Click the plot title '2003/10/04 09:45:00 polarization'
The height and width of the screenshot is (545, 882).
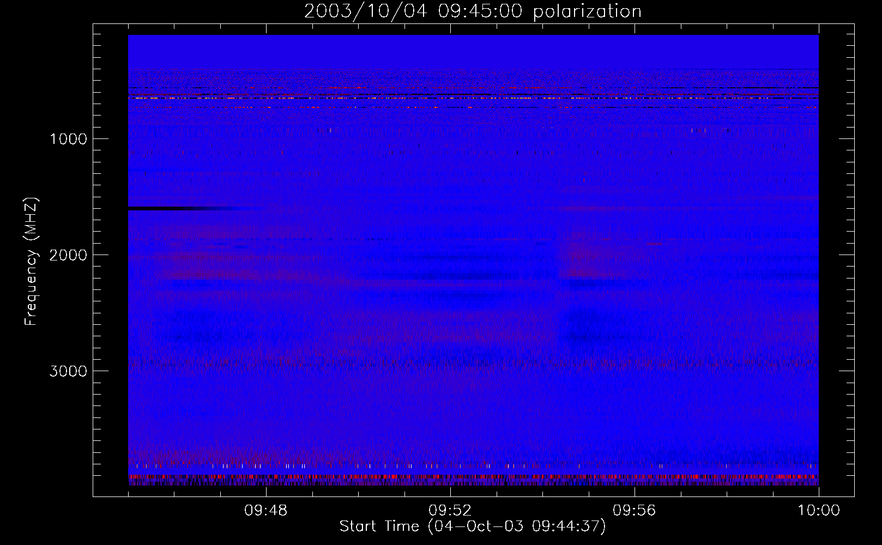coord(473,11)
